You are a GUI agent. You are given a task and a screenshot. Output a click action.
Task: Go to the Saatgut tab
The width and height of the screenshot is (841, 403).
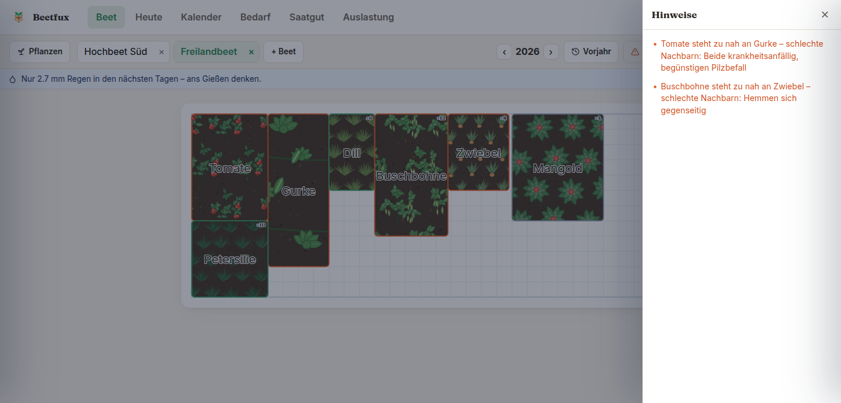307,17
